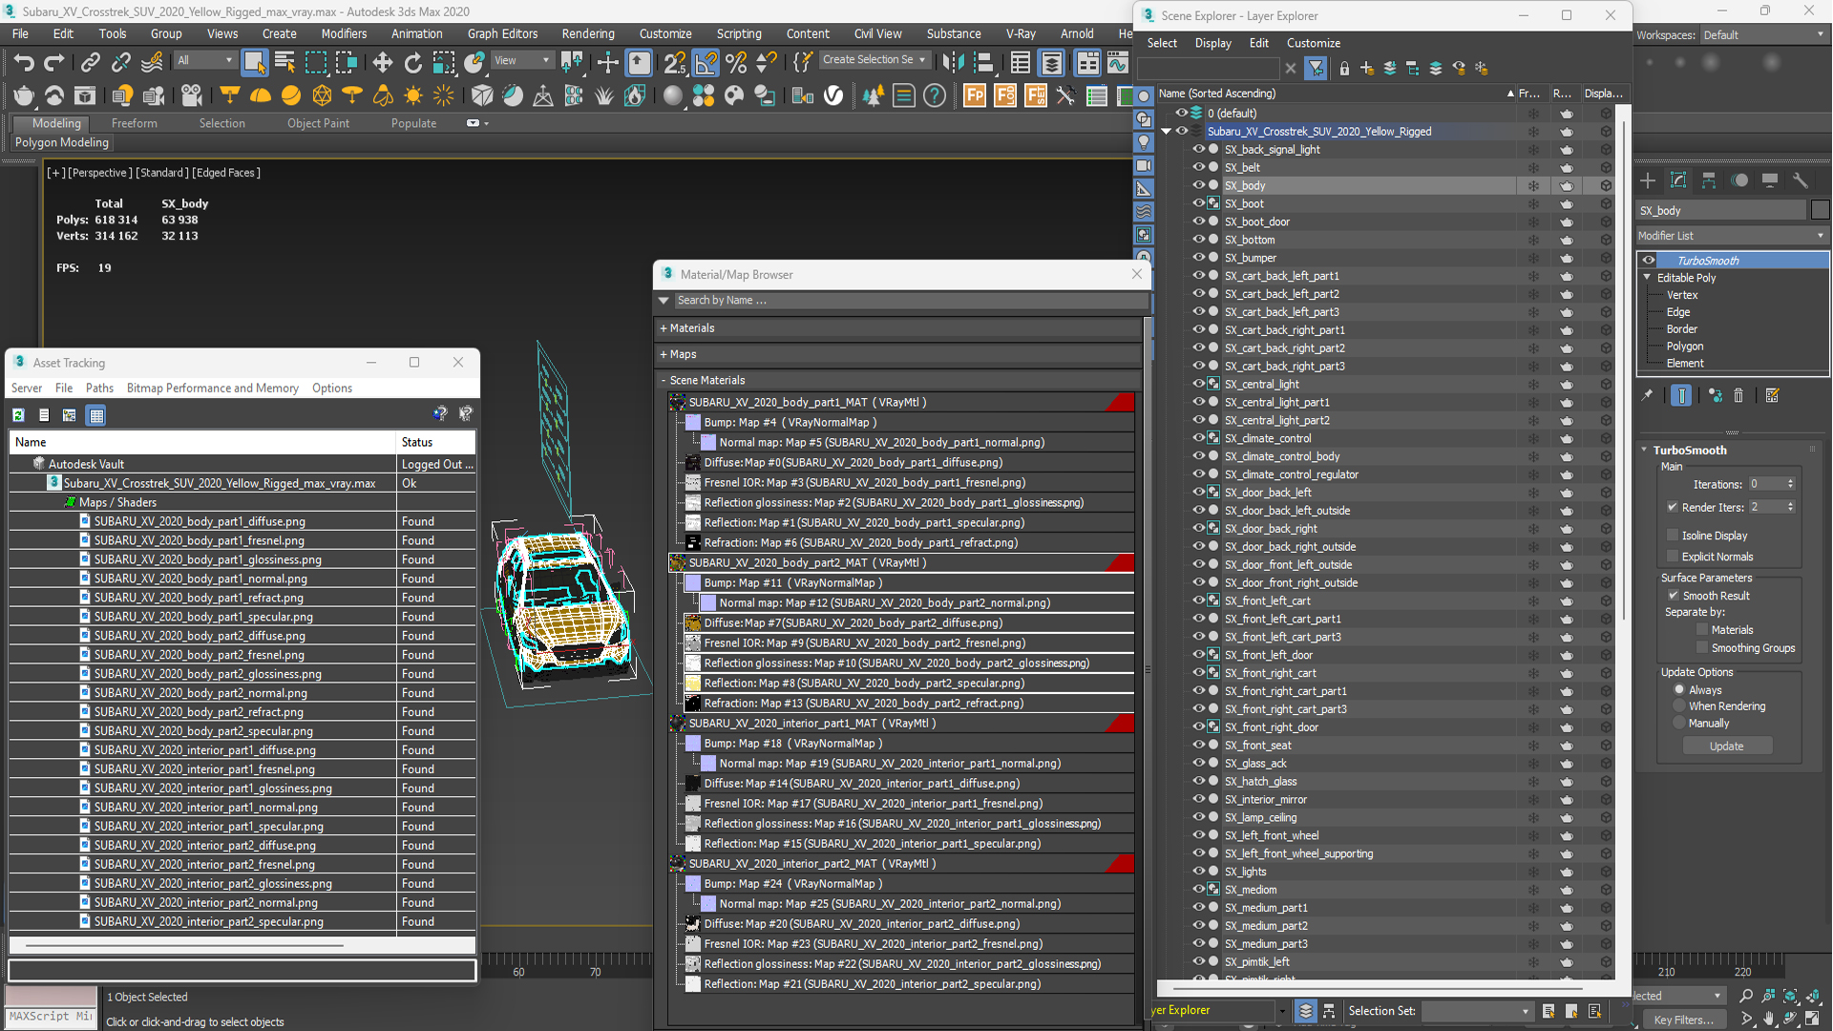1833x1031 pixels.
Task: Open the Rendering menu
Action: pos(587,33)
